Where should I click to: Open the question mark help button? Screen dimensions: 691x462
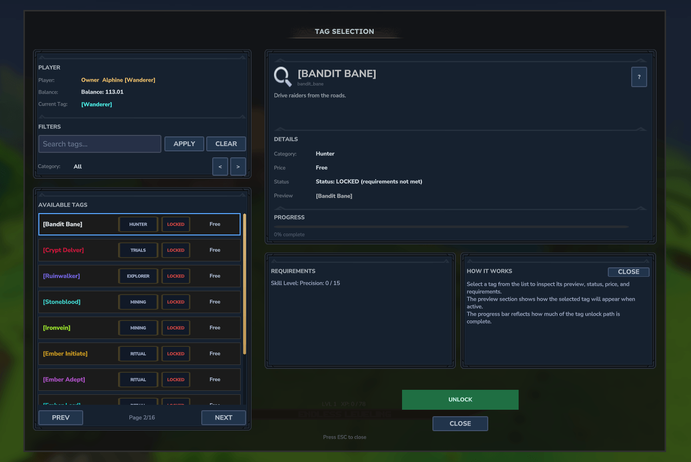[639, 77]
